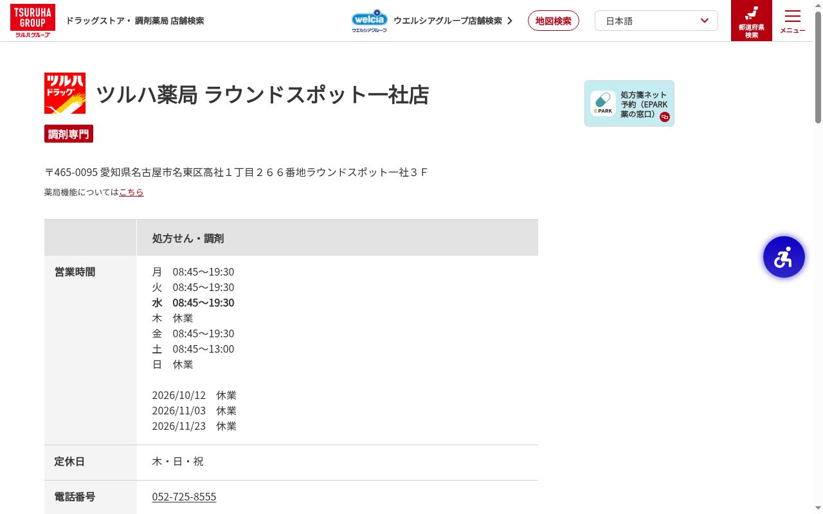Viewport: 823px width, 514px height.
Task: Click the Welcia group logo
Action: pos(369,21)
